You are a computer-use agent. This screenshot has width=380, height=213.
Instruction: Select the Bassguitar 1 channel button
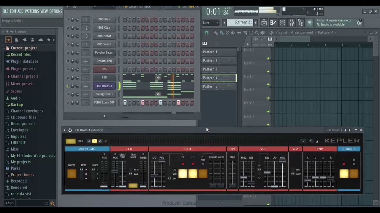point(104,94)
